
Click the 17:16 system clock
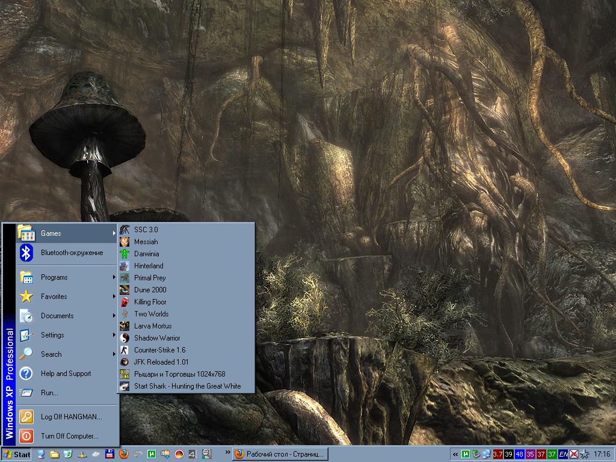point(602,454)
